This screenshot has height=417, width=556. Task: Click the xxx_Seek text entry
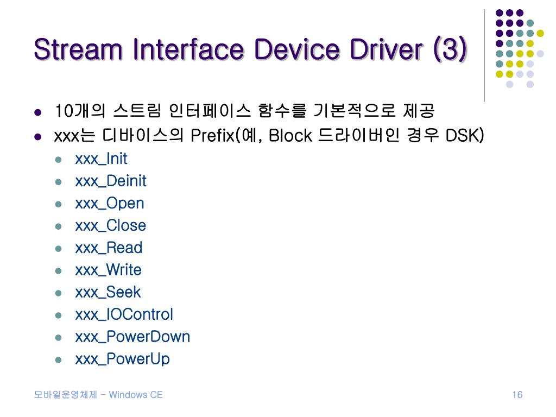(x=108, y=293)
